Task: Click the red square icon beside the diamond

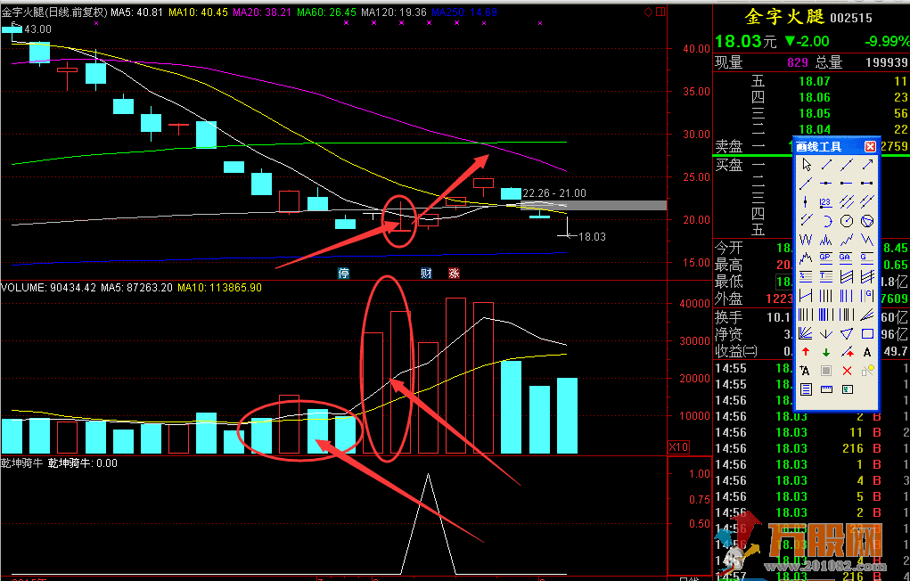Action: click(x=660, y=12)
